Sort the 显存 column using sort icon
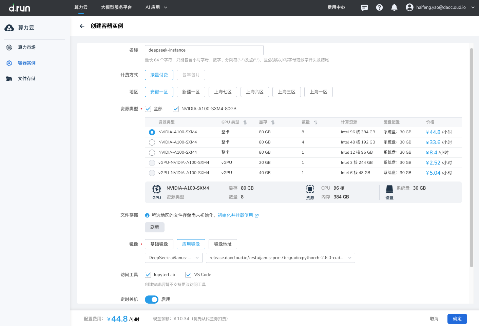The height and width of the screenshot is (326, 479). coord(273,122)
